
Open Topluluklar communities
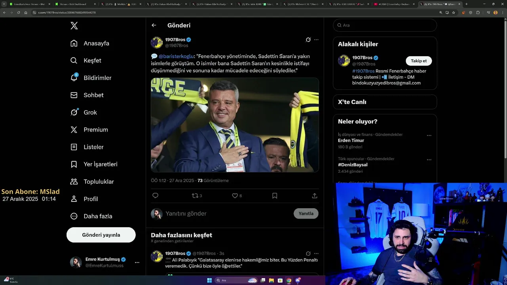(92, 182)
